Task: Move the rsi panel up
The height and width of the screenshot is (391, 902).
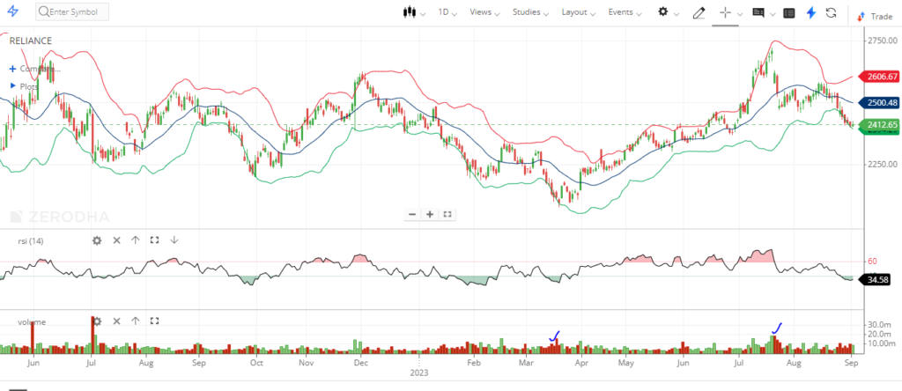Action: (135, 240)
